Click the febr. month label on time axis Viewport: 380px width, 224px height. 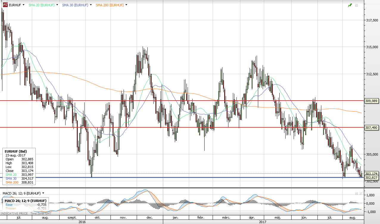(201, 218)
